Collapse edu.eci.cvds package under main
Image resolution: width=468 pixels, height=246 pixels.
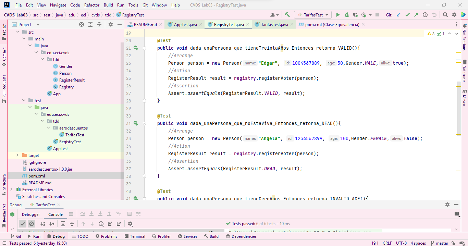[x=36, y=52]
